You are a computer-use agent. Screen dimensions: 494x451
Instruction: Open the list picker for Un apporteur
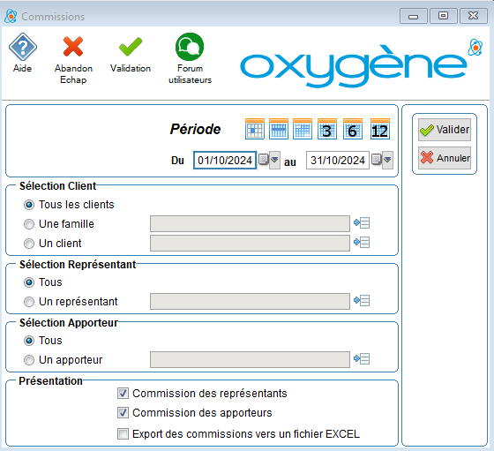pyautogui.click(x=362, y=358)
